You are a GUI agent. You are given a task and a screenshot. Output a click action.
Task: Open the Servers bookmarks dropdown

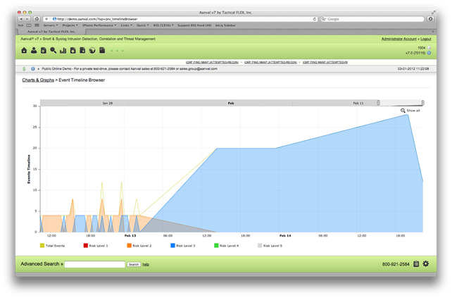[x=49, y=25]
